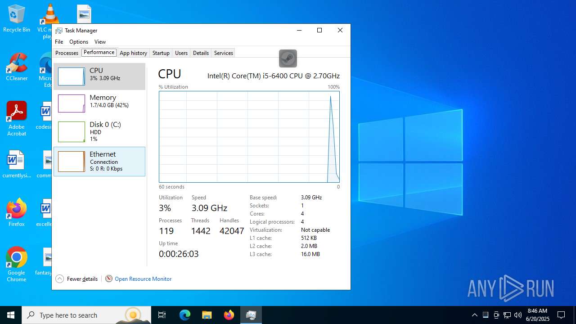Click the Up time value 0:00:26:03
The height and width of the screenshot is (324, 576).
click(x=179, y=254)
